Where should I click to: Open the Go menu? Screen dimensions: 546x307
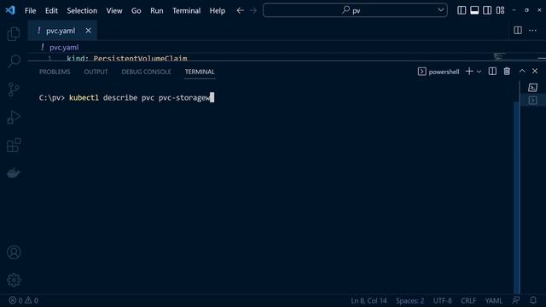click(x=136, y=10)
